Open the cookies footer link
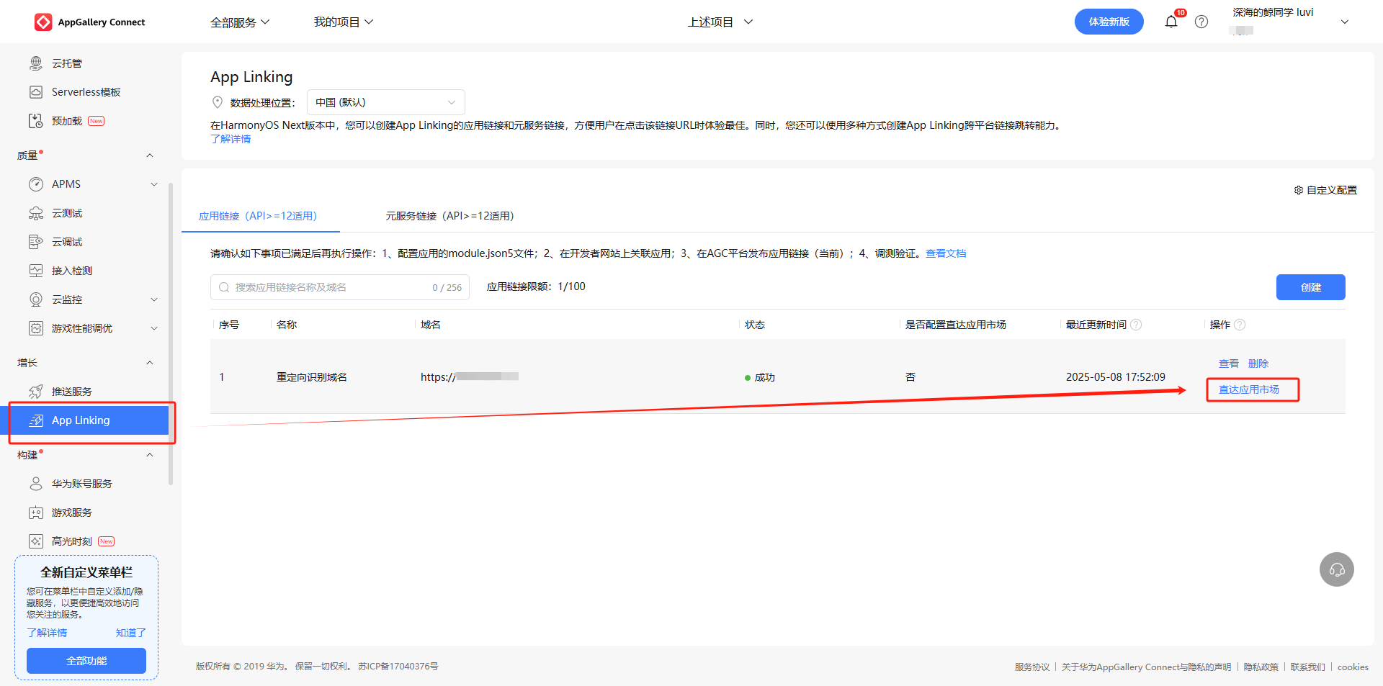 coord(1353,667)
